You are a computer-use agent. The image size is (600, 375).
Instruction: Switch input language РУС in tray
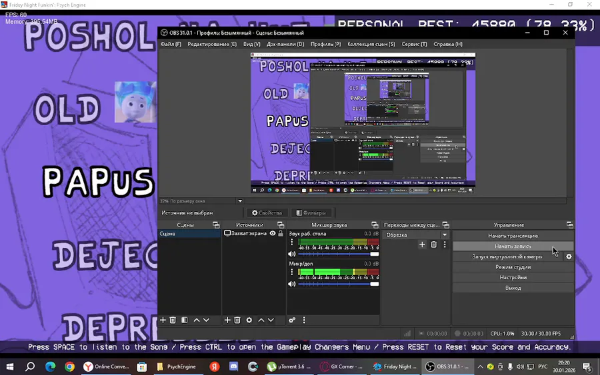(543, 366)
